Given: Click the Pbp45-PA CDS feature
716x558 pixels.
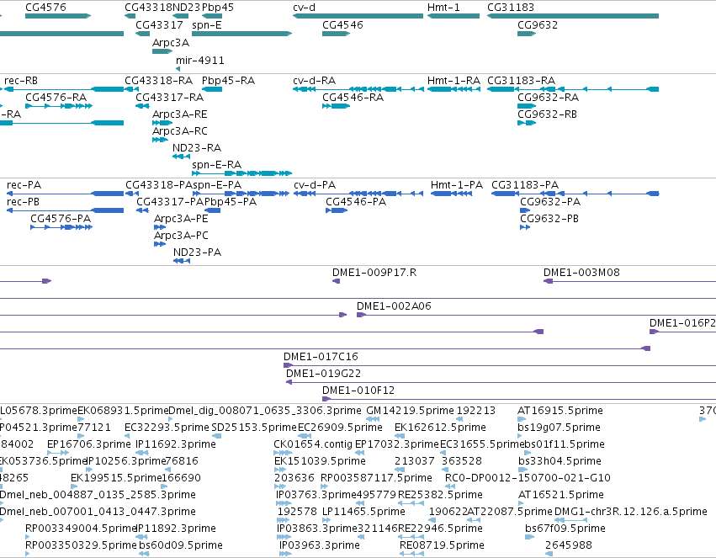Looking at the screenshot, I should [212, 210].
